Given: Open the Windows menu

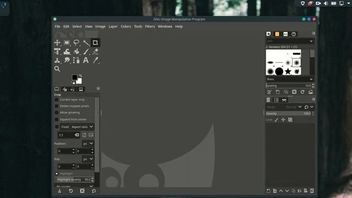Looking at the screenshot, I should (x=165, y=26).
